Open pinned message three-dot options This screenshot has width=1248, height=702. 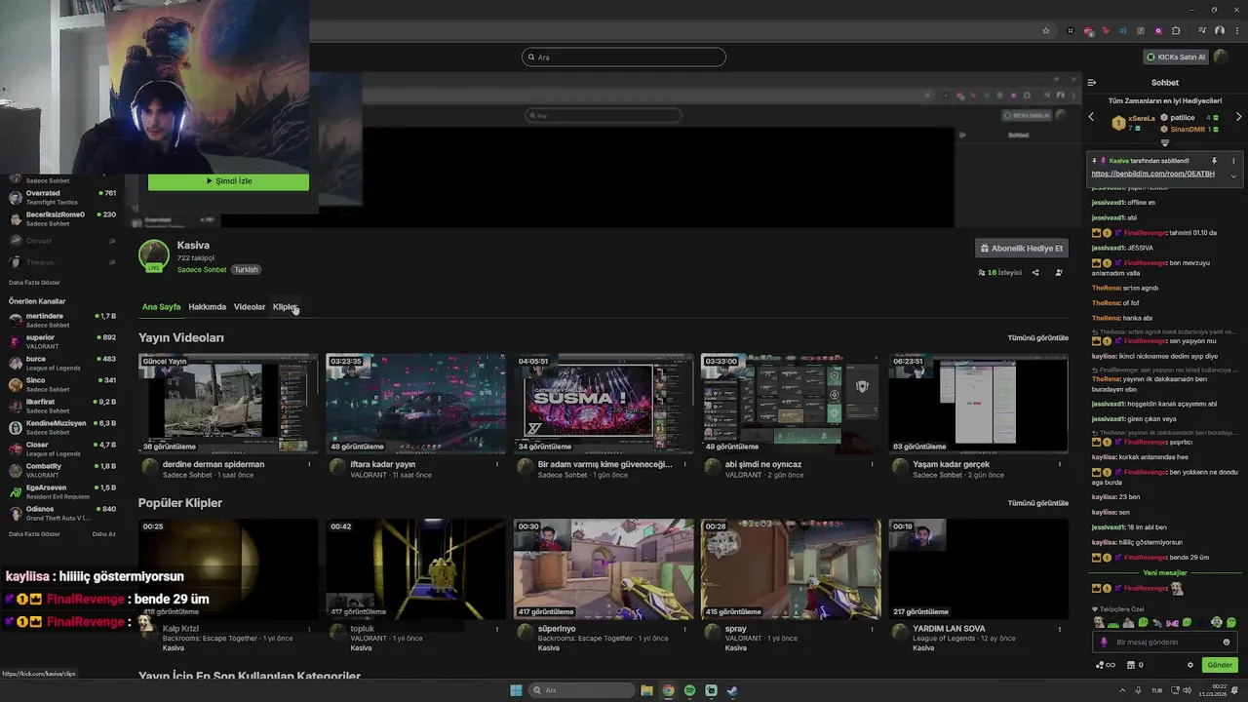(1233, 161)
